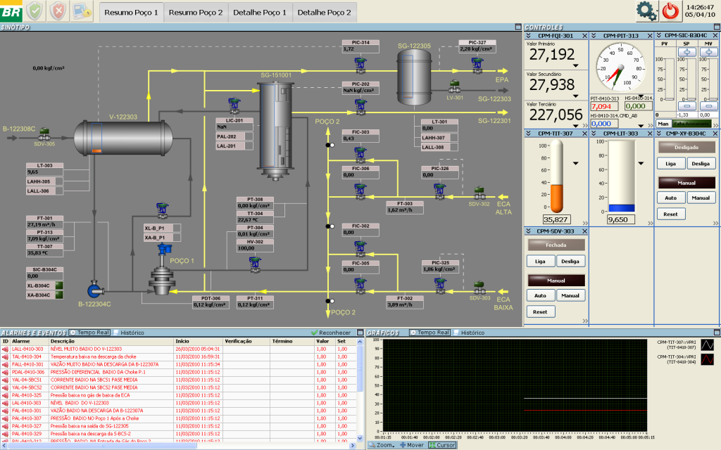Click the LV-301 valve icon
The image size is (721, 450).
pyautogui.click(x=454, y=86)
